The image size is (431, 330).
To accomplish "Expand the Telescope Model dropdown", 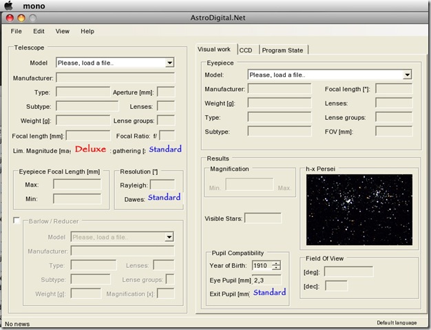I will (x=169, y=63).
